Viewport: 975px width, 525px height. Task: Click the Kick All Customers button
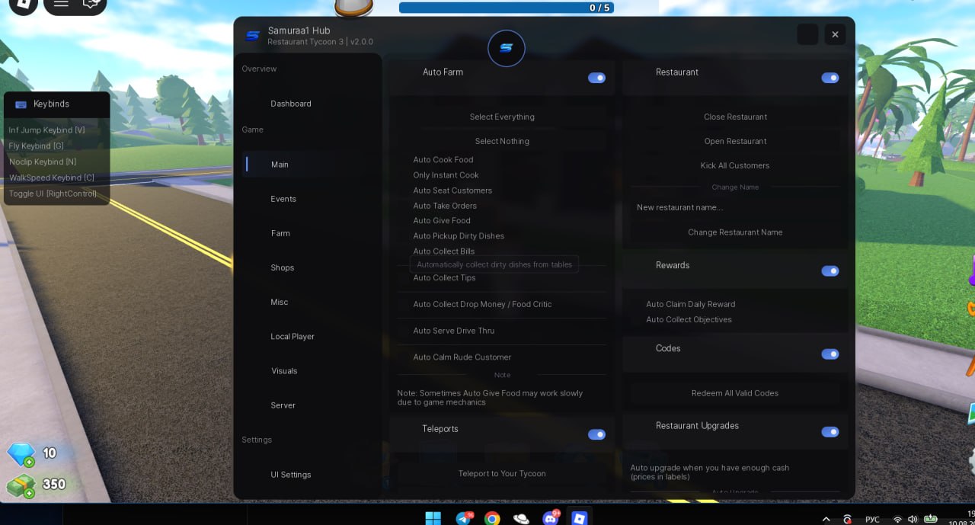tap(735, 165)
